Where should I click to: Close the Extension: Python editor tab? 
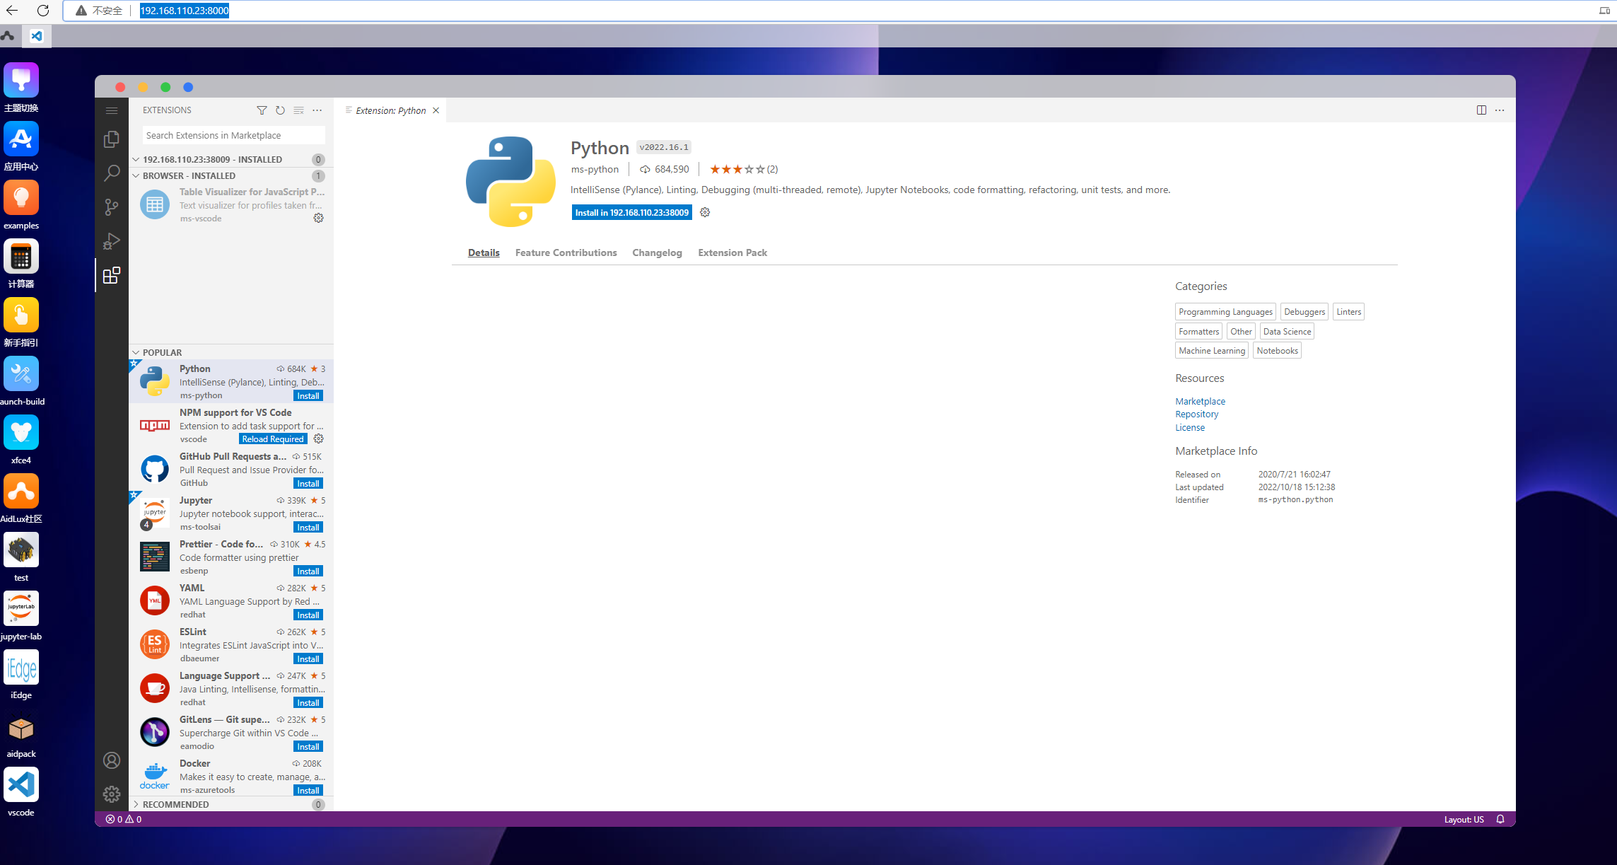[x=436, y=110]
